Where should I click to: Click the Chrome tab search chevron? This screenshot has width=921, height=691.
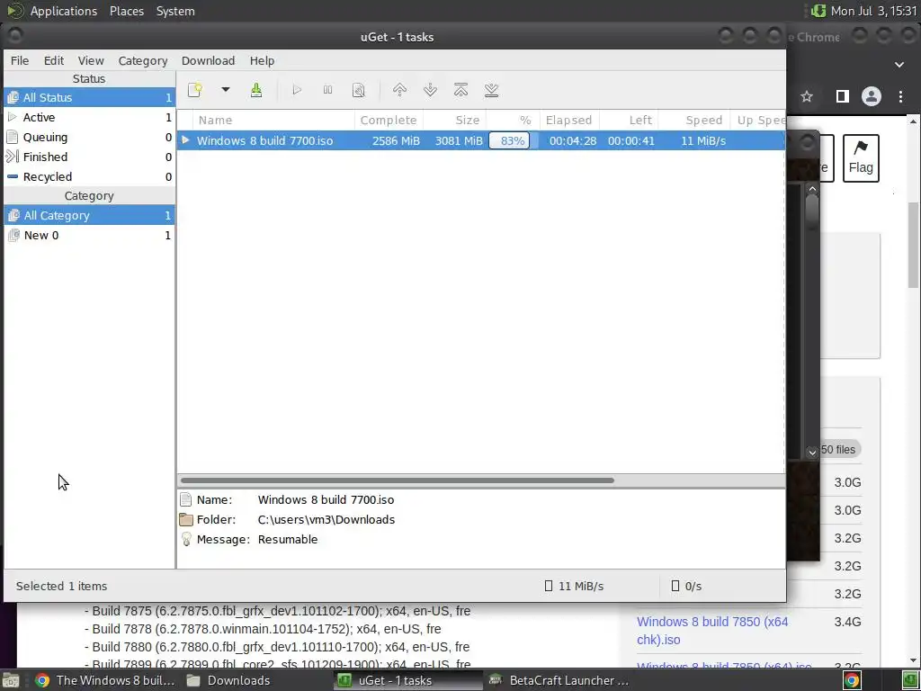tap(899, 65)
